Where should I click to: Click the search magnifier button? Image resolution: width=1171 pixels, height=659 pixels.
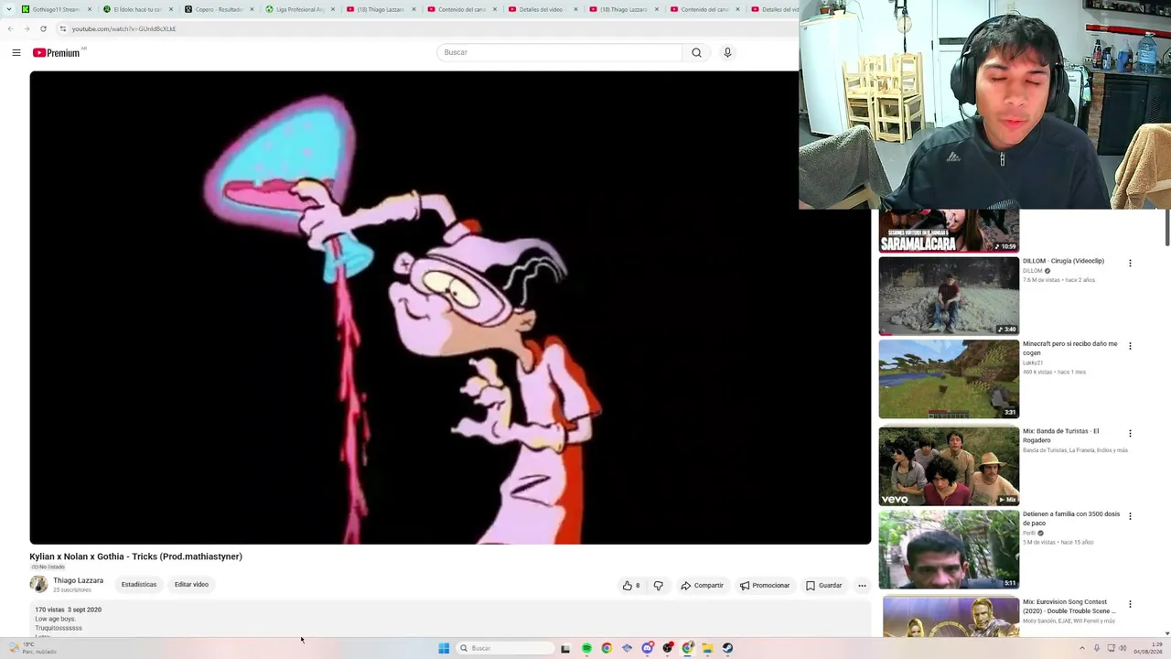click(696, 52)
